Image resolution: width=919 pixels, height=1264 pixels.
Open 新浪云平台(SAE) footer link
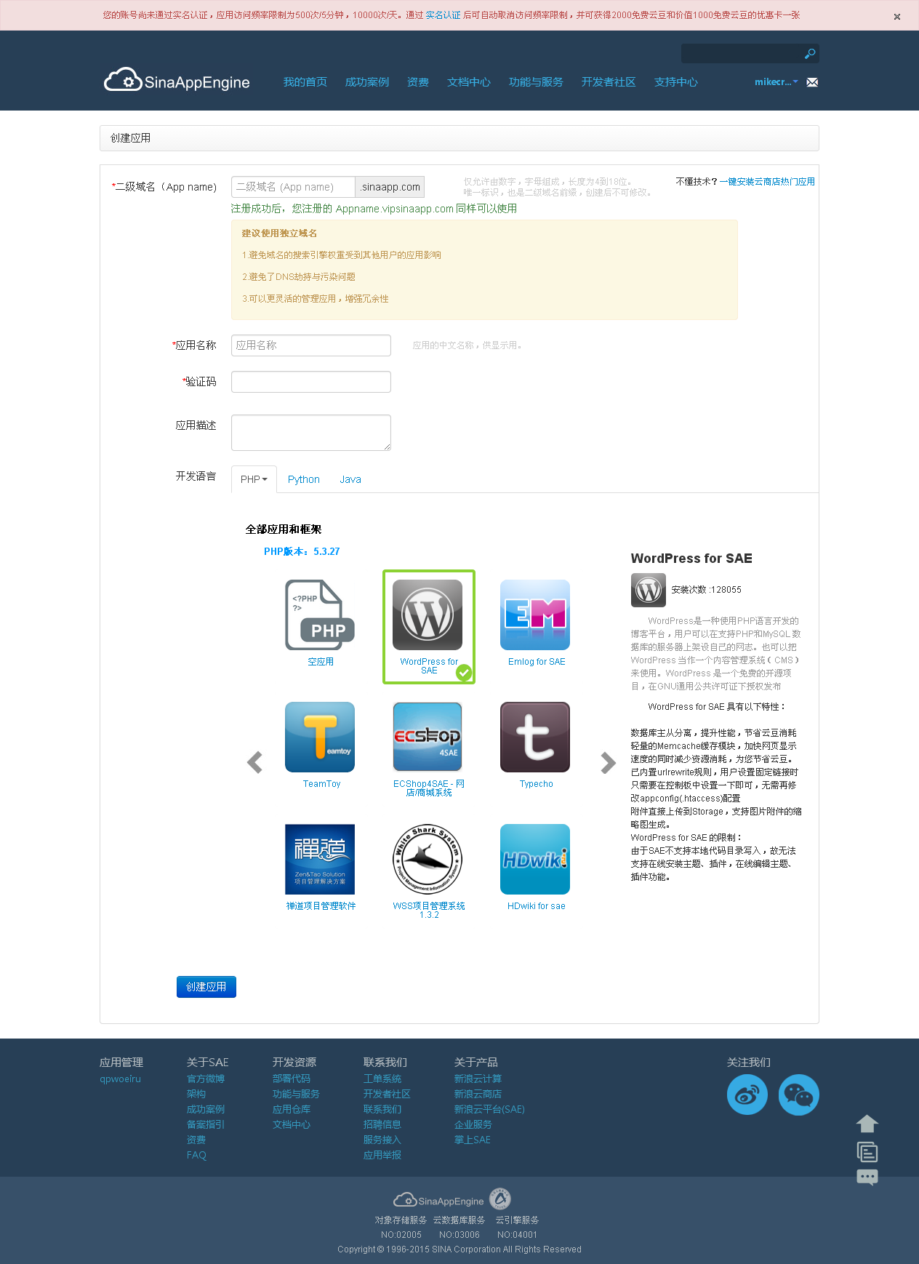point(489,1110)
